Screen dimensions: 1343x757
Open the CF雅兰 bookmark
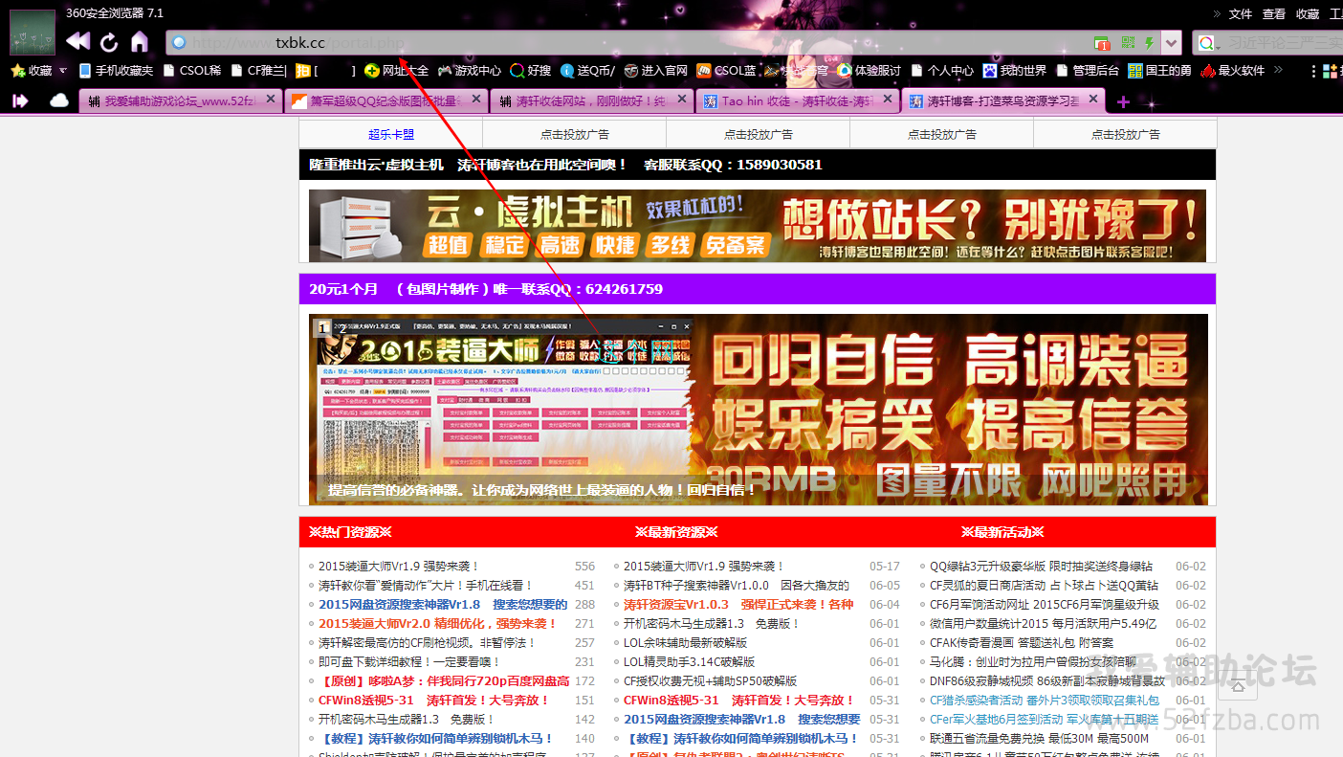click(258, 71)
